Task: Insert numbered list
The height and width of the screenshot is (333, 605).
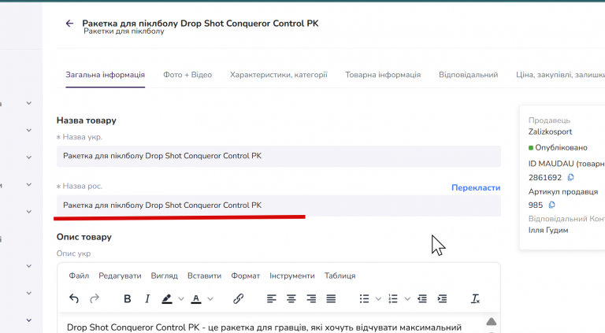Action: (x=393, y=298)
